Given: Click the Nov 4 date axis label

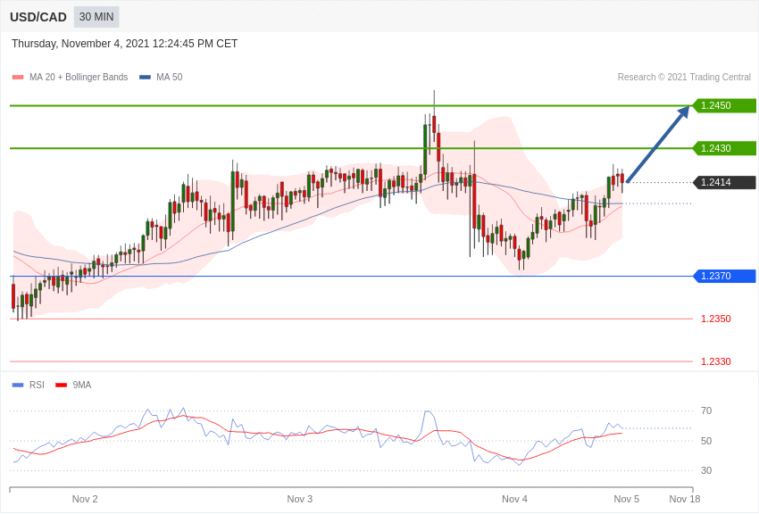Looking at the screenshot, I should (514, 499).
